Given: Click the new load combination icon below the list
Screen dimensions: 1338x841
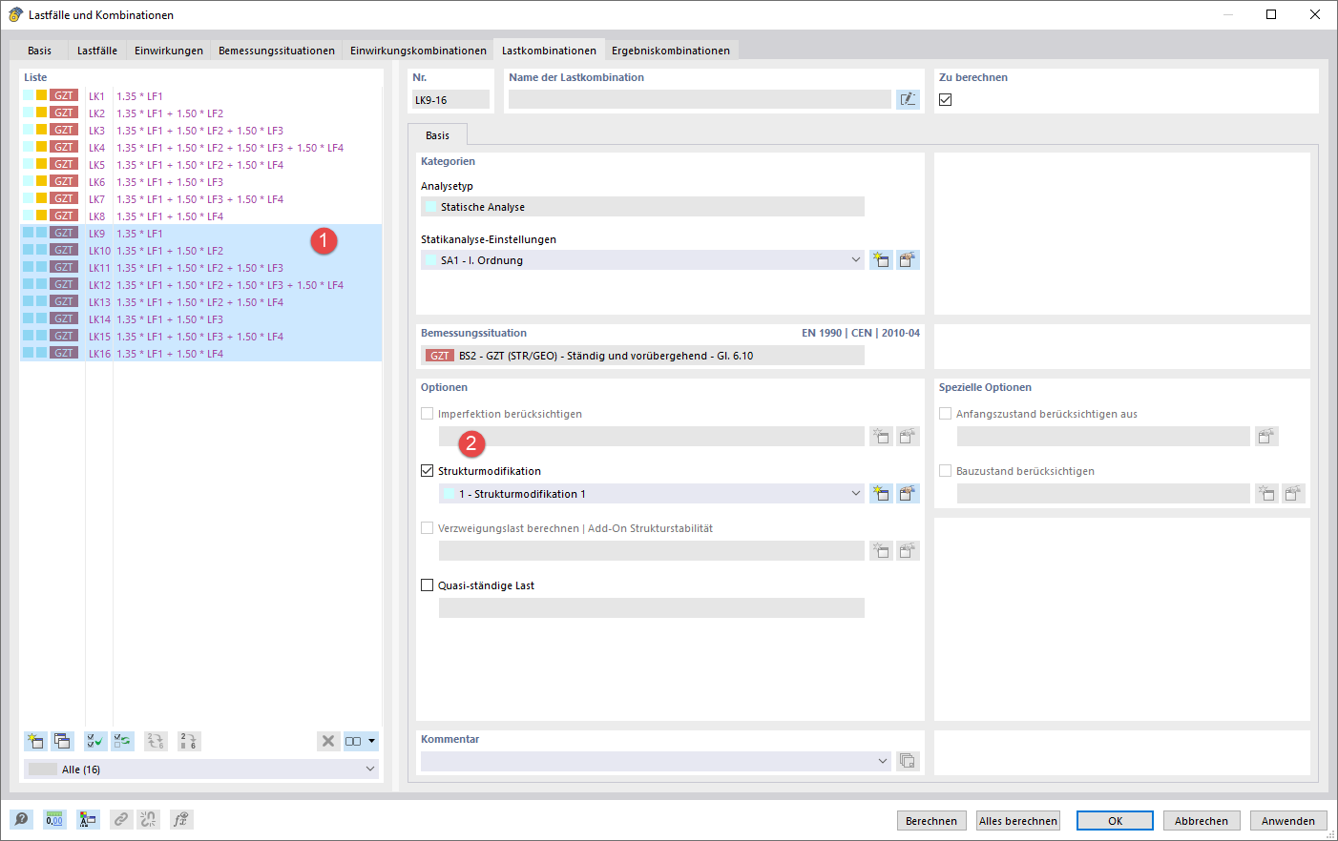Looking at the screenshot, I should coord(35,741).
